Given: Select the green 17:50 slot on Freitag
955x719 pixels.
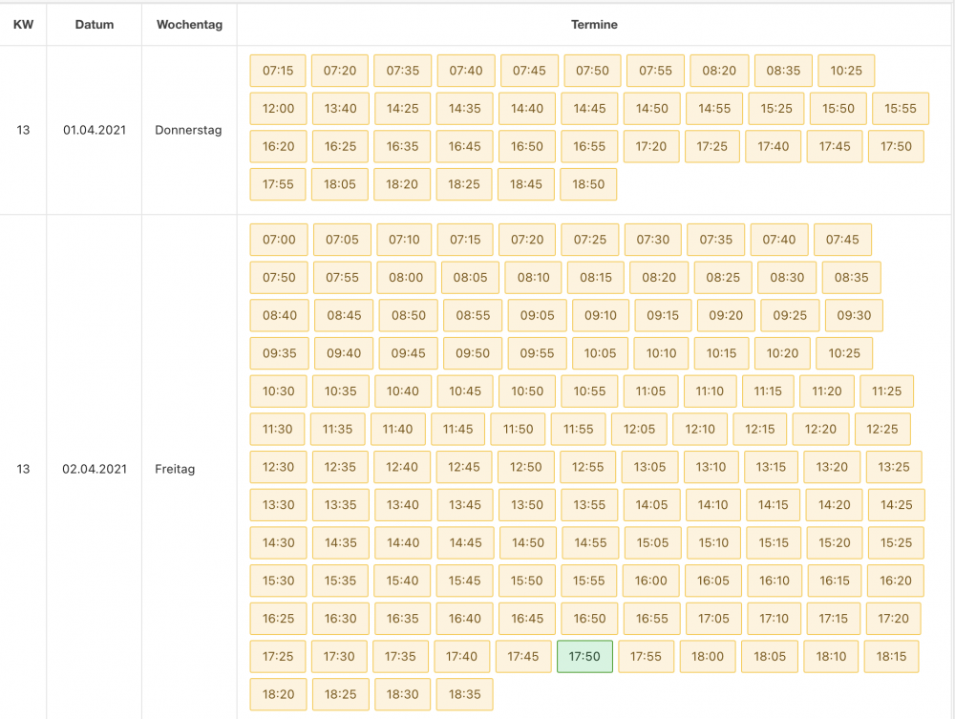Looking at the screenshot, I should pyautogui.click(x=584, y=656).
